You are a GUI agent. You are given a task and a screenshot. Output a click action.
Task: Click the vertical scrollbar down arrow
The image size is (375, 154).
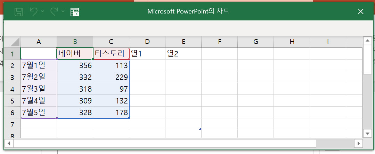pyautogui.click(x=367, y=134)
